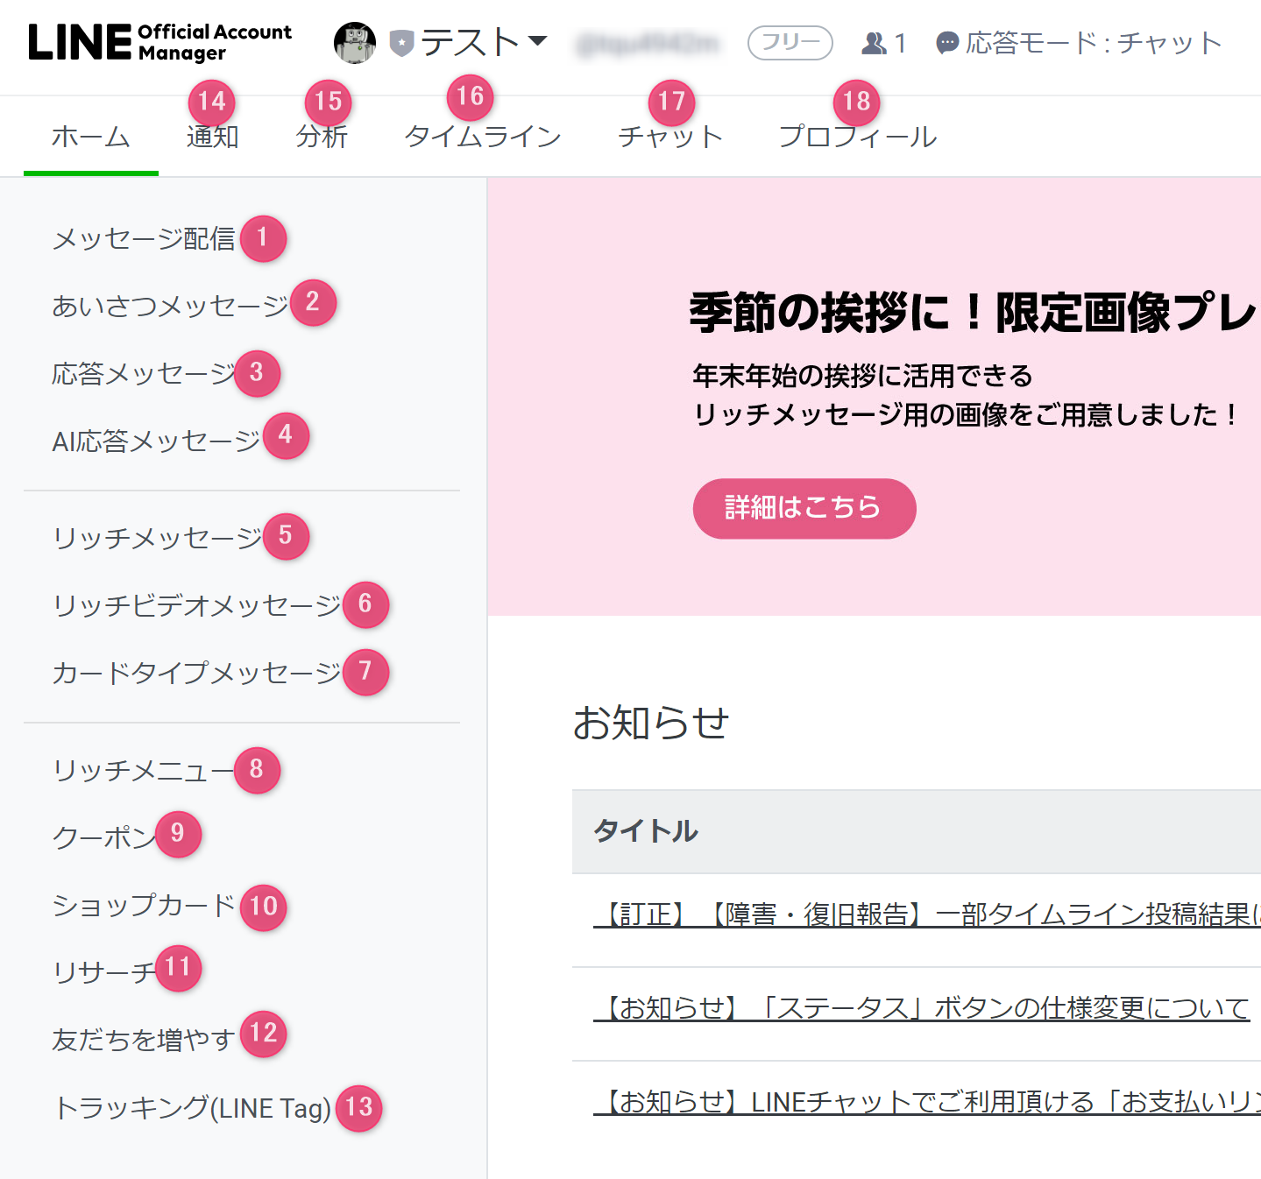Click the フリー plan badge

790,42
